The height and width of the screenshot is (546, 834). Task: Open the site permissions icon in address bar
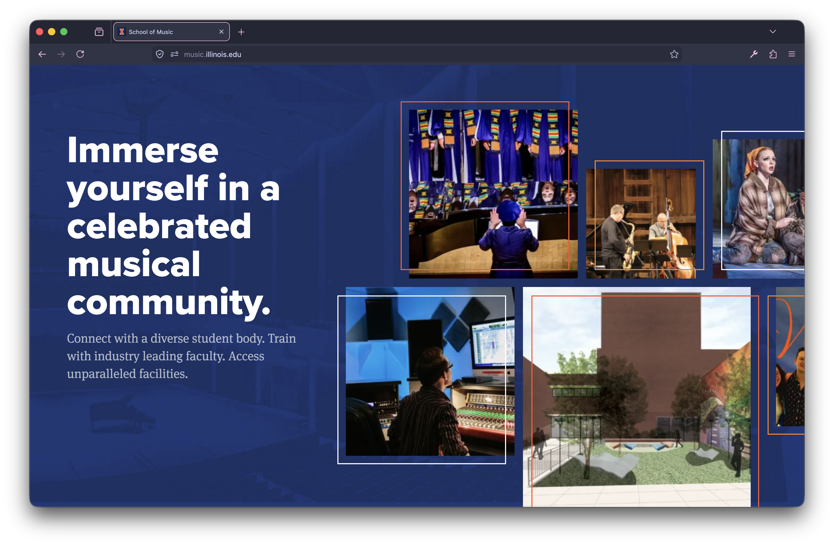(x=174, y=54)
